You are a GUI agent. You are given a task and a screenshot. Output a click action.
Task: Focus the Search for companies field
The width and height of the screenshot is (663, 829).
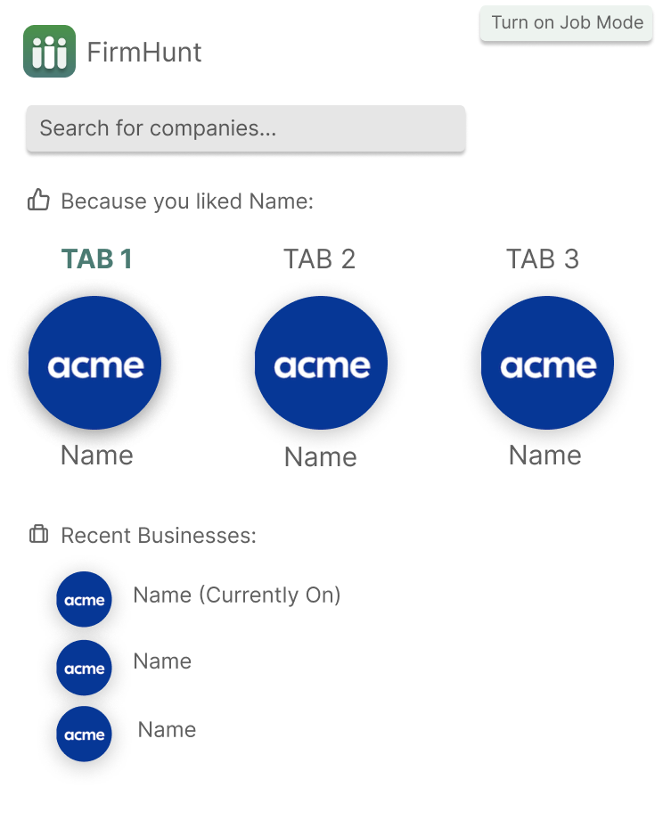pos(246,128)
